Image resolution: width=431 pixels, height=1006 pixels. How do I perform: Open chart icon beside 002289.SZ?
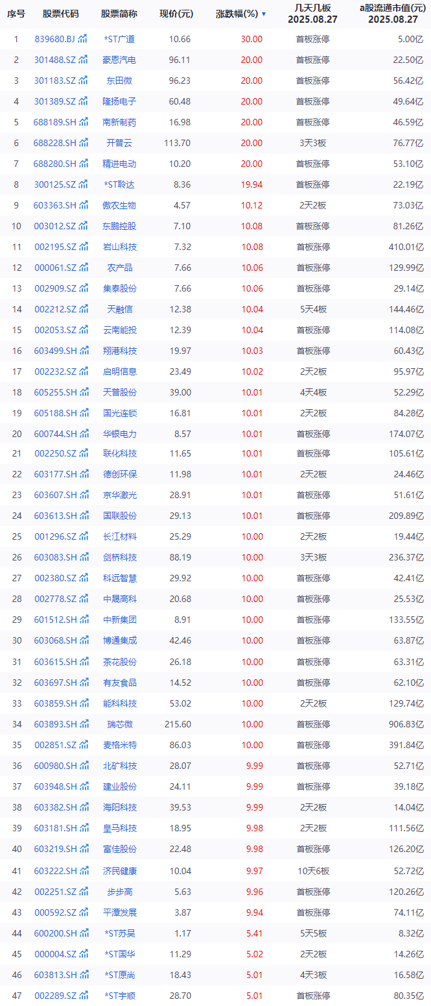(x=83, y=996)
